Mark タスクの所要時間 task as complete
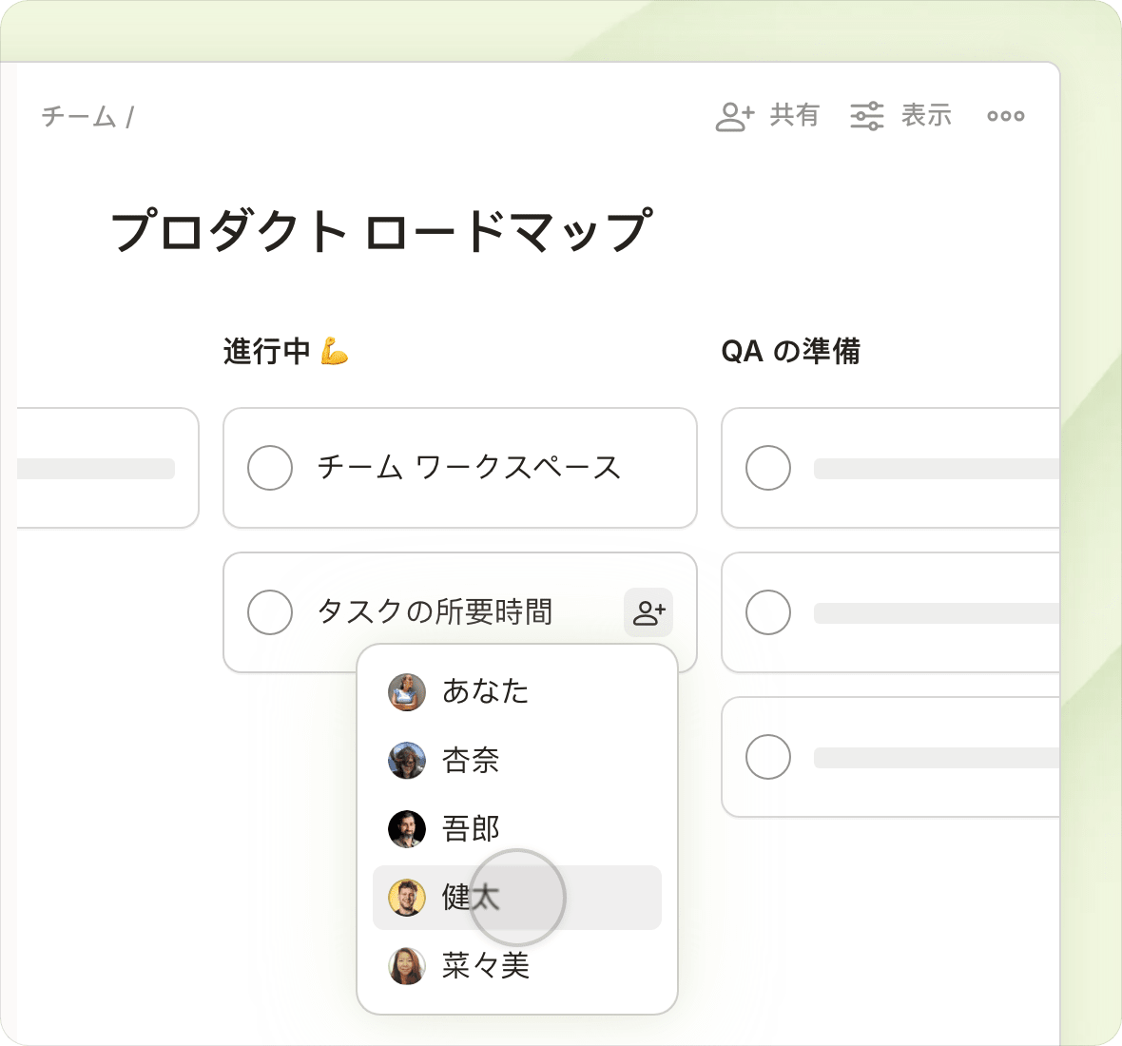 (x=270, y=612)
